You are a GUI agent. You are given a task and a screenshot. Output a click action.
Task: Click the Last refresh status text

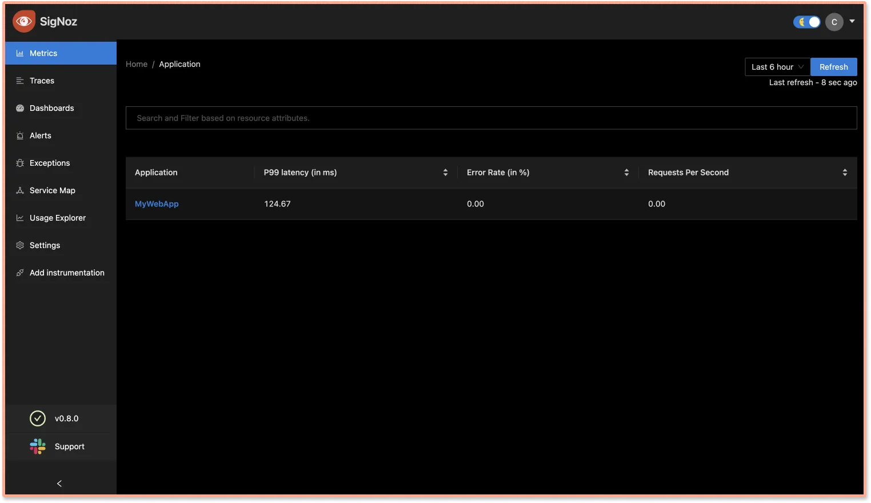coord(813,82)
